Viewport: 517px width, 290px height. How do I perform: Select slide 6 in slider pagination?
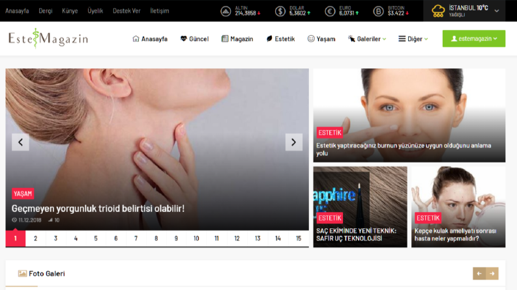116,239
